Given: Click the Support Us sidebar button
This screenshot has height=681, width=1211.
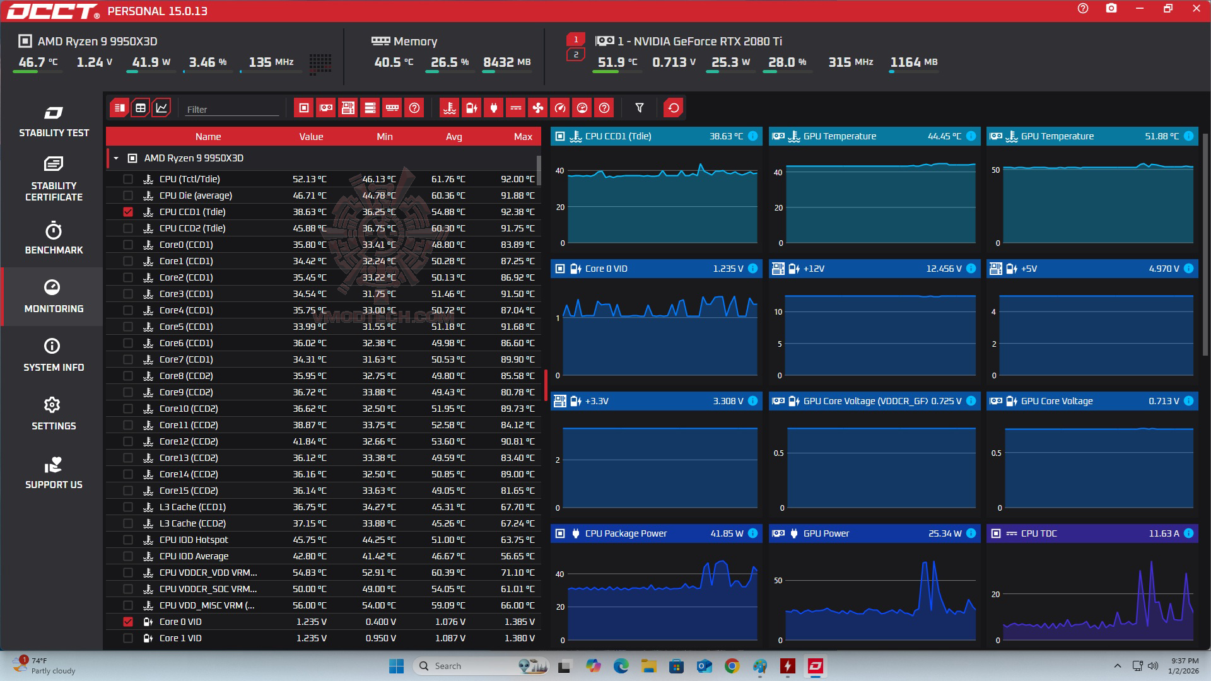Looking at the screenshot, I should 54,473.
